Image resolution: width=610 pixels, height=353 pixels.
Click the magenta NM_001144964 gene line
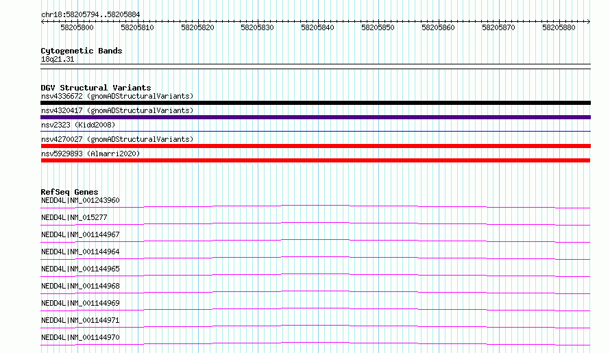[315, 256]
